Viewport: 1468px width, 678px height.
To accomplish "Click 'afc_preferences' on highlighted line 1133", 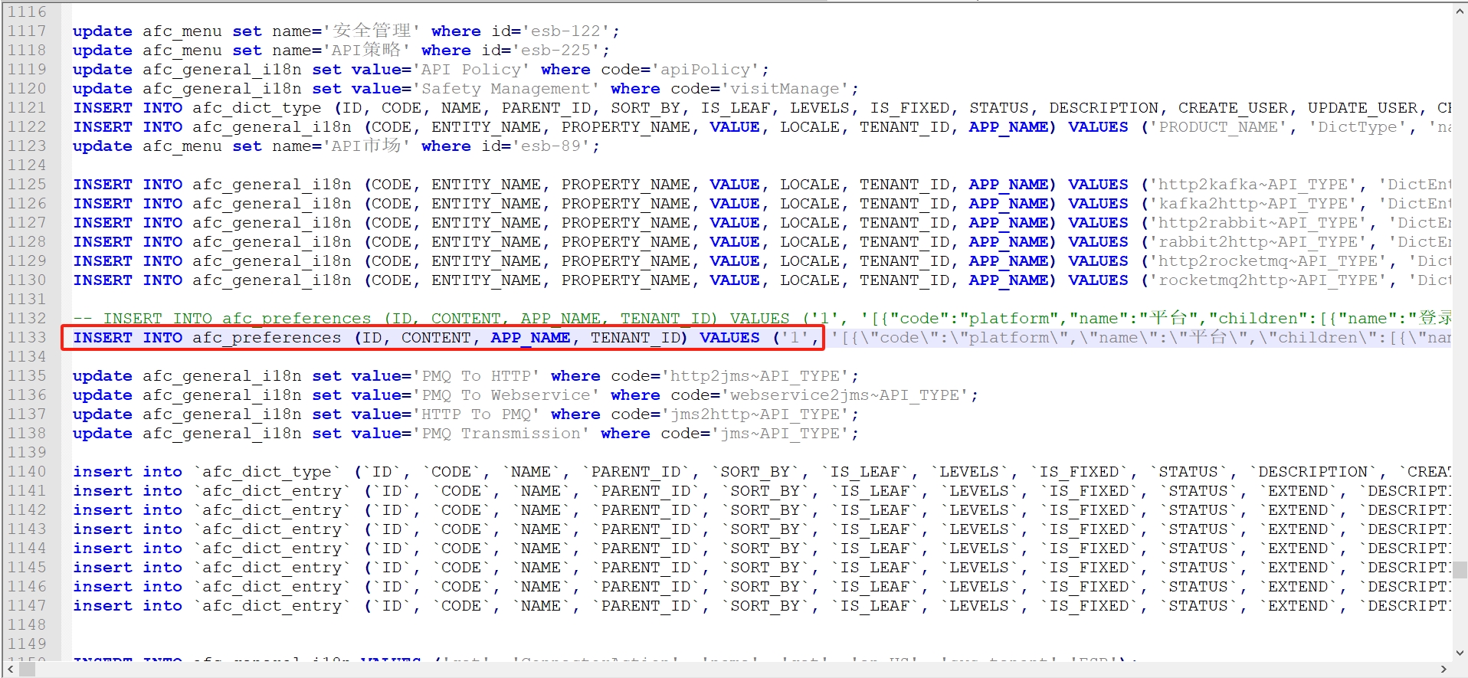I will [266, 338].
